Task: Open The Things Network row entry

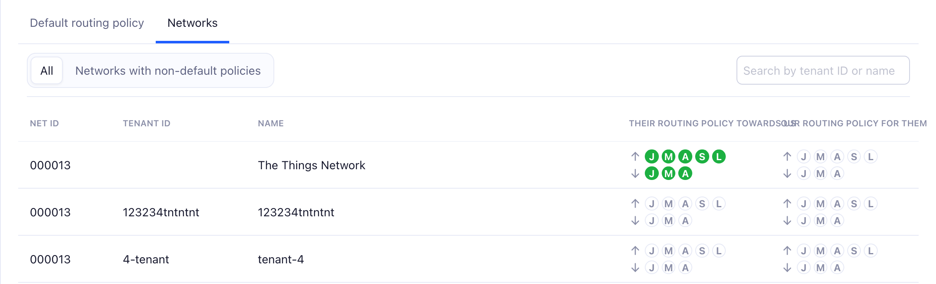Action: pos(311,165)
